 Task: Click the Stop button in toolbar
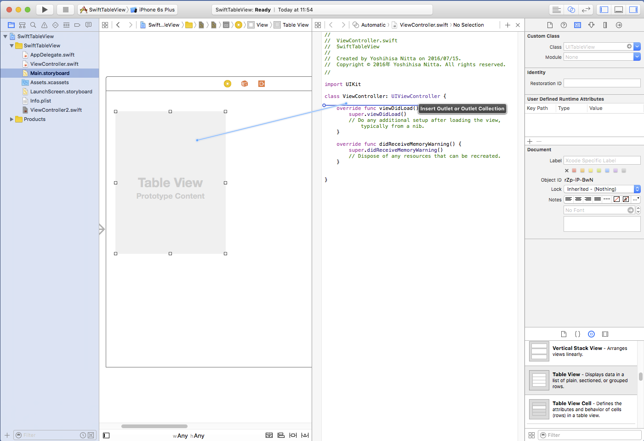tap(65, 10)
